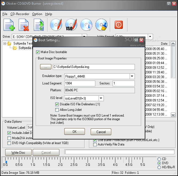Minimize the Okoker main window
The height and width of the screenshot is (176, 178).
(x=169, y=4)
